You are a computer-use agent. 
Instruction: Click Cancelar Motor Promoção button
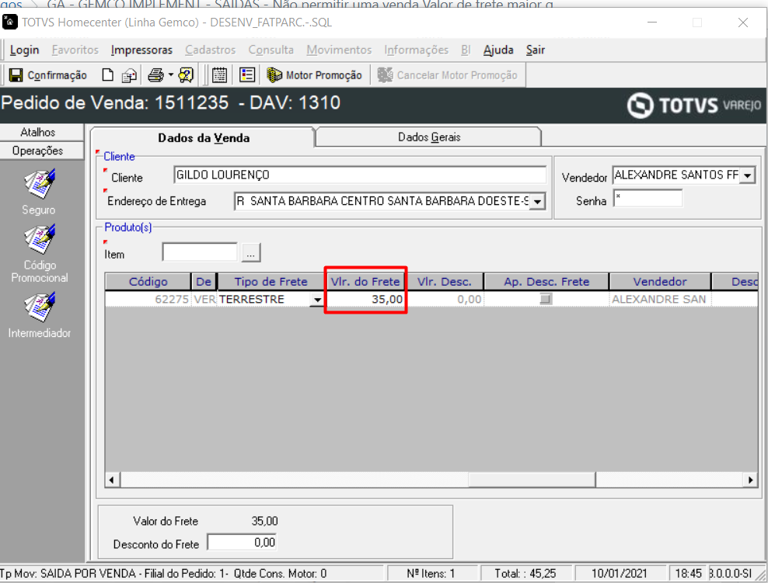click(448, 75)
